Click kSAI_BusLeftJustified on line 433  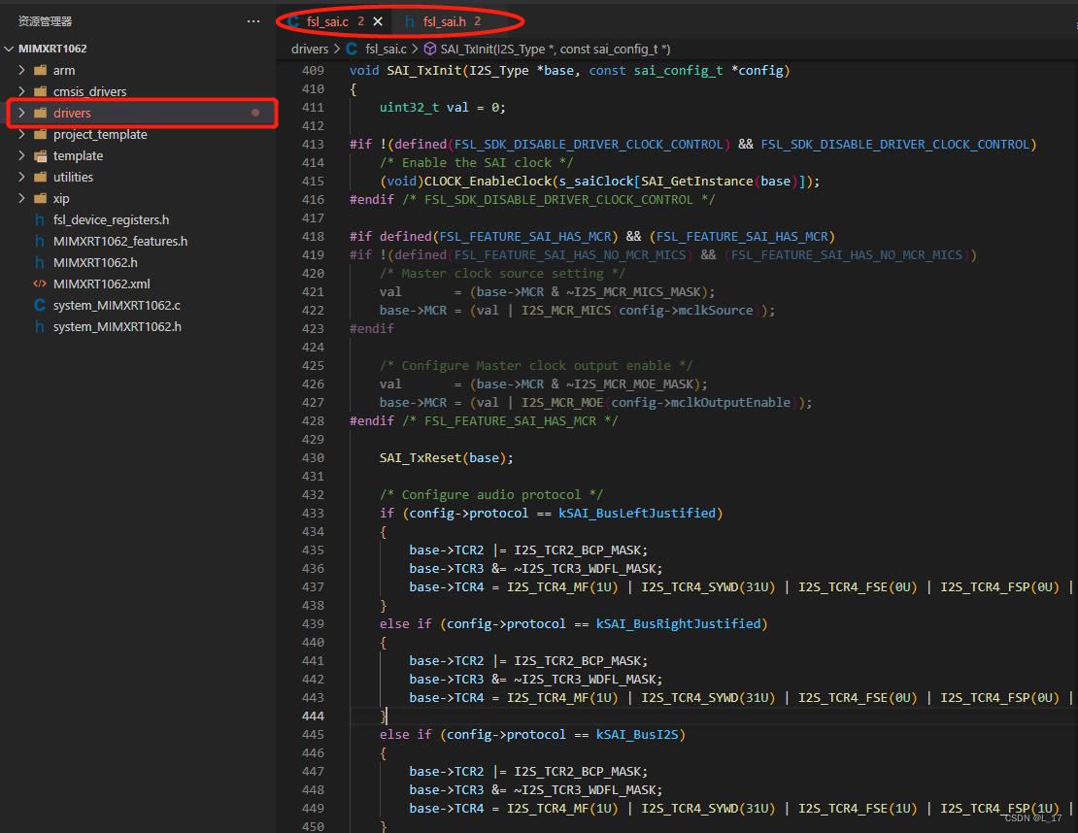click(637, 513)
